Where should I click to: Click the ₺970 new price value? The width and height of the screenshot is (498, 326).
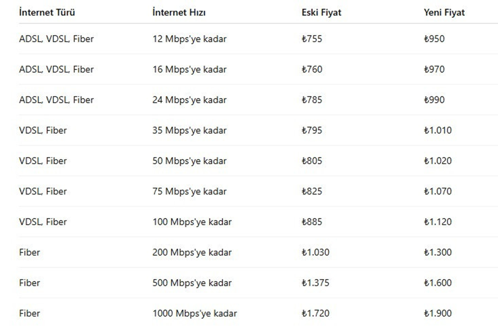[x=434, y=69]
